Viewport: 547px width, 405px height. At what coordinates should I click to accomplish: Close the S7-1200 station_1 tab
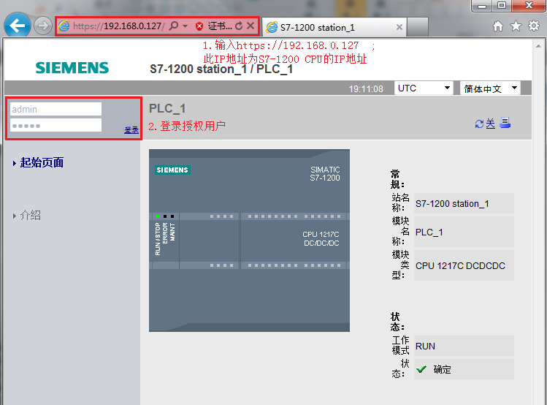(399, 27)
